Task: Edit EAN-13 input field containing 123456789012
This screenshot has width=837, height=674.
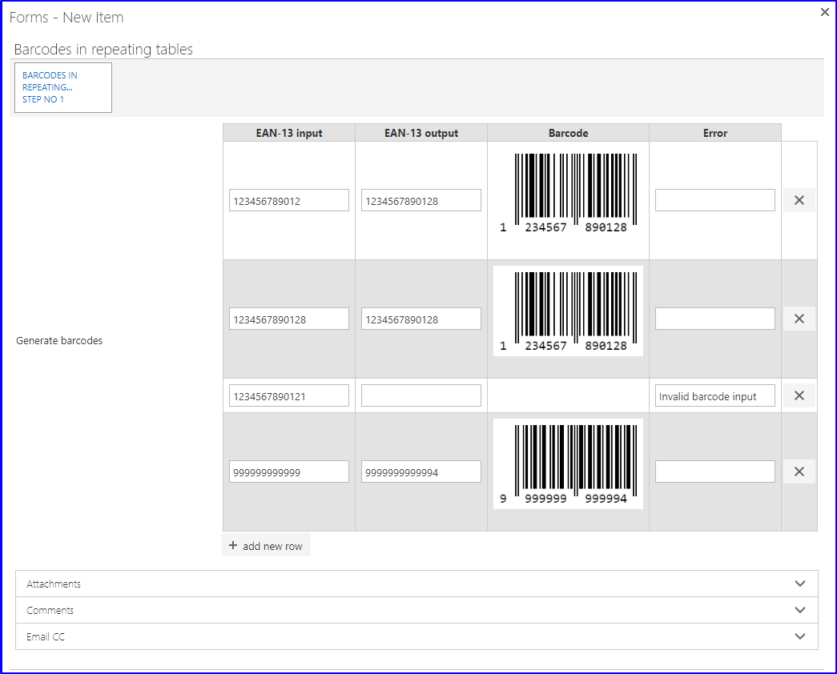Action: [289, 201]
